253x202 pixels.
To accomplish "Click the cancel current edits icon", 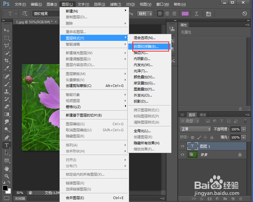I will point(245,14).
